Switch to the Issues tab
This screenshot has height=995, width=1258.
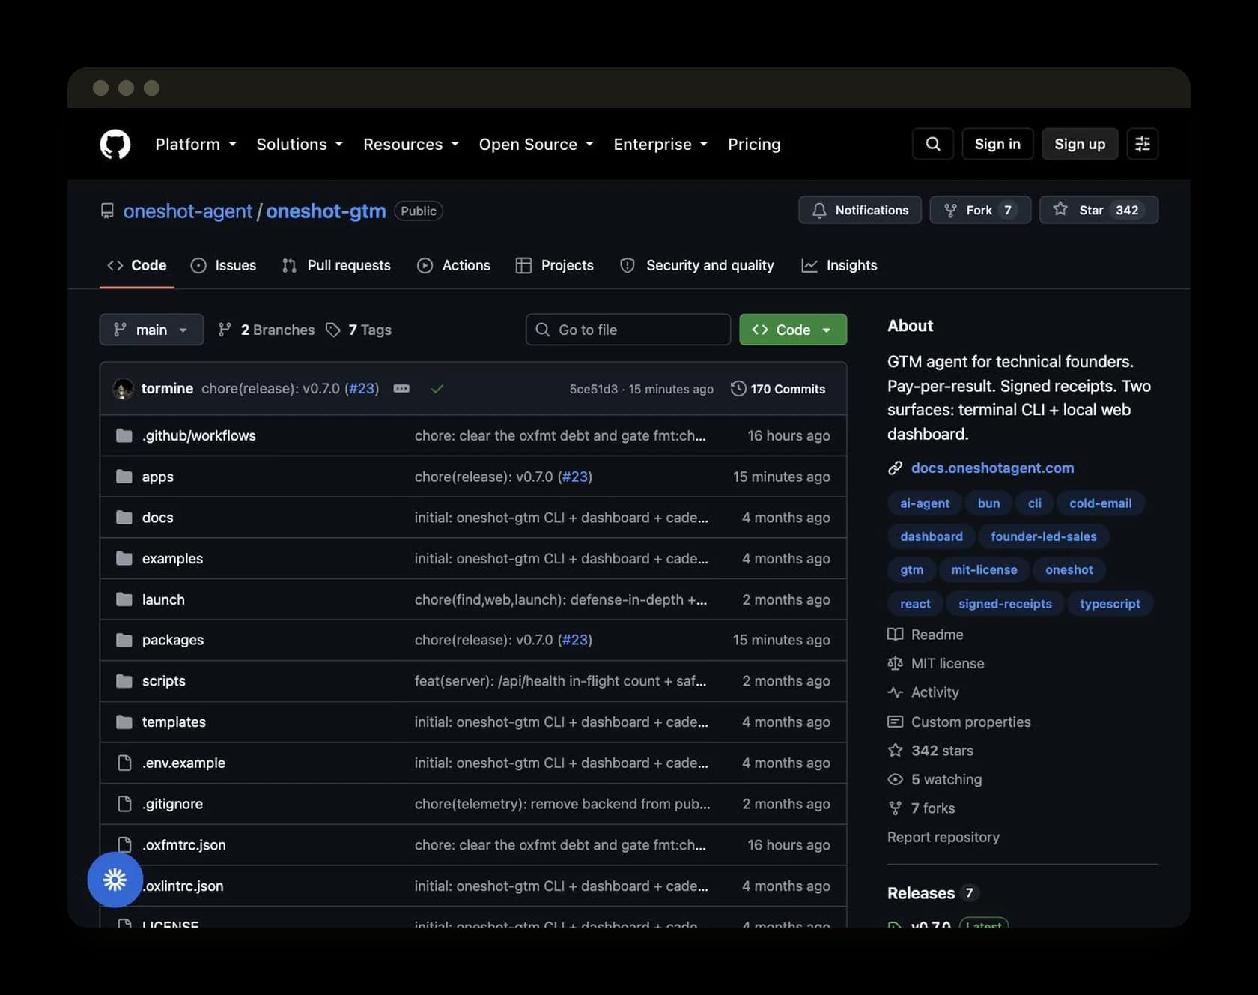(223, 265)
